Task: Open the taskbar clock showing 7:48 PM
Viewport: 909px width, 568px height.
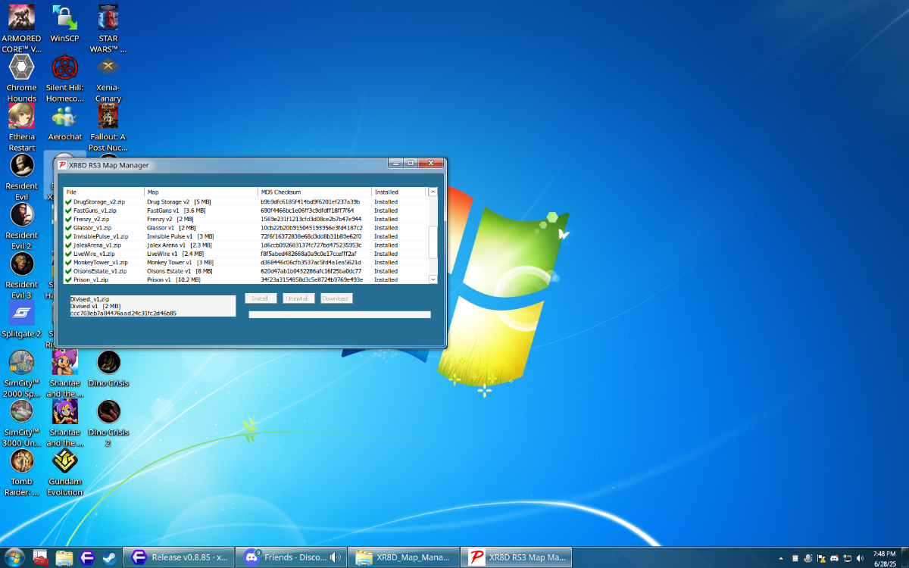Action: point(884,558)
